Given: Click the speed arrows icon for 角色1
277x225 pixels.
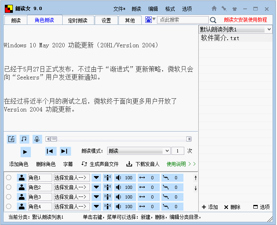Looking at the screenshot, I should tap(142, 178).
